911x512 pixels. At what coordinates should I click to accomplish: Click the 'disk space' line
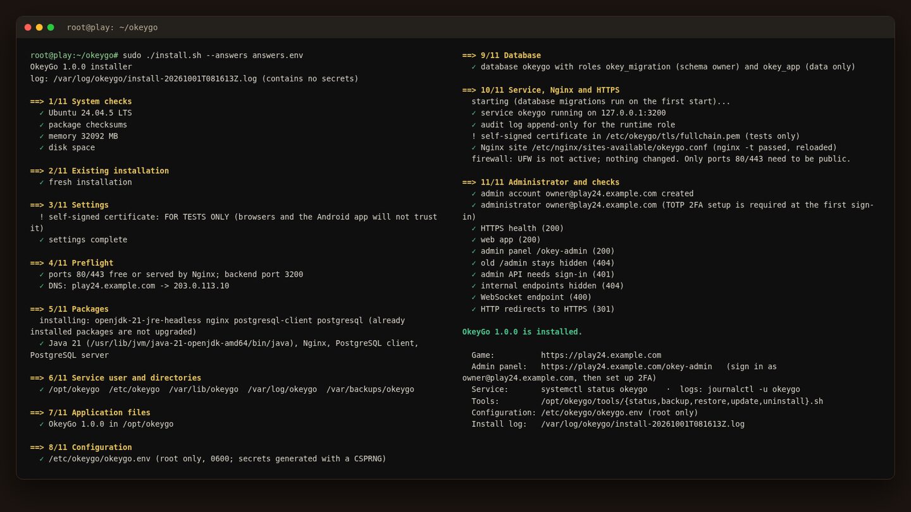(x=67, y=147)
